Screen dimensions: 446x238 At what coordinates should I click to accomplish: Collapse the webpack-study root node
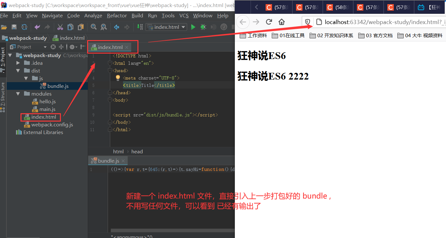pyautogui.click(x=10, y=55)
